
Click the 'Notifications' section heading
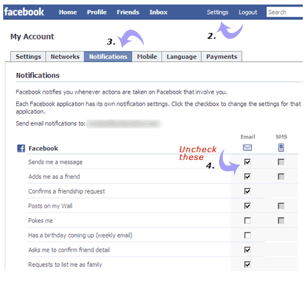coord(38,76)
